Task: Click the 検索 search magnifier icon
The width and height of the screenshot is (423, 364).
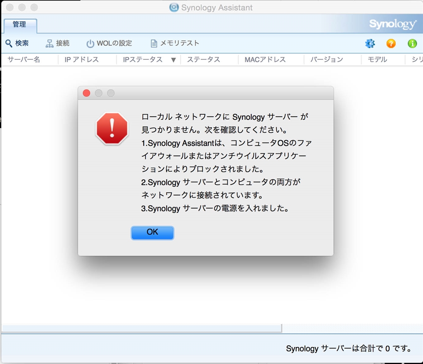Action: pyautogui.click(x=9, y=43)
